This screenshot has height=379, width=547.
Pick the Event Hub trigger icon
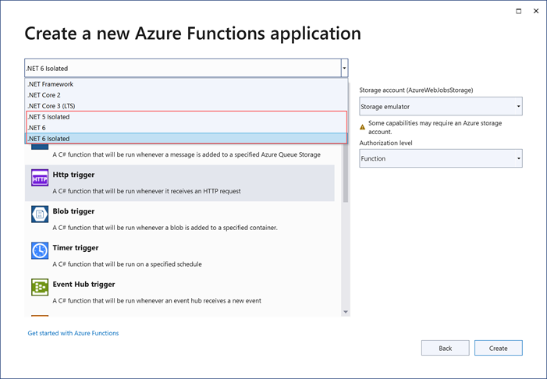[x=40, y=288]
